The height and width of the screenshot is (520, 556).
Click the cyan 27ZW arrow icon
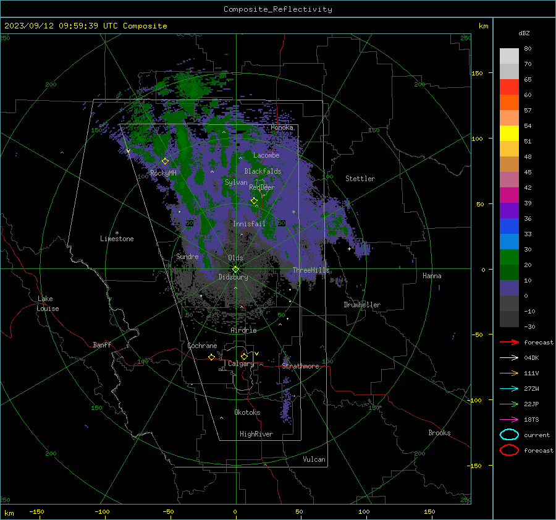click(x=509, y=389)
